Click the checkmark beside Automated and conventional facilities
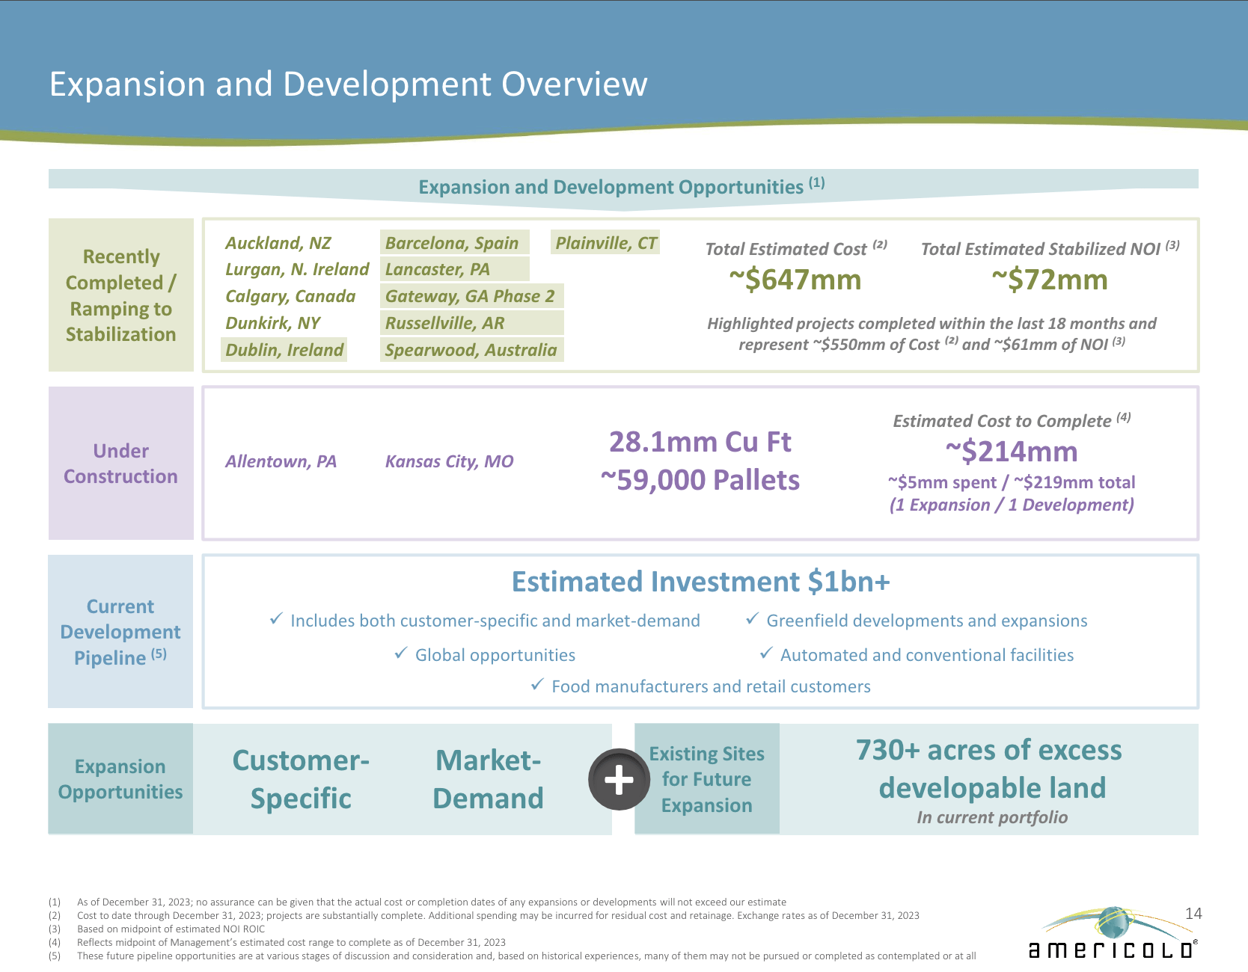The height and width of the screenshot is (972, 1248). pos(765,654)
